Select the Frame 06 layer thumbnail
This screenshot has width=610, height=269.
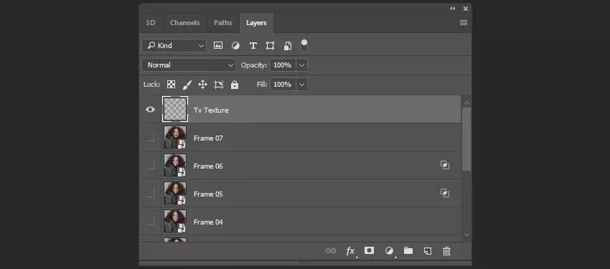175,165
